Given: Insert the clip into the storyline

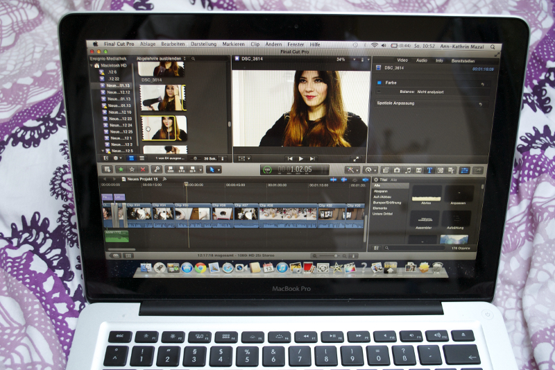Looking at the screenshot, I should point(182,169).
